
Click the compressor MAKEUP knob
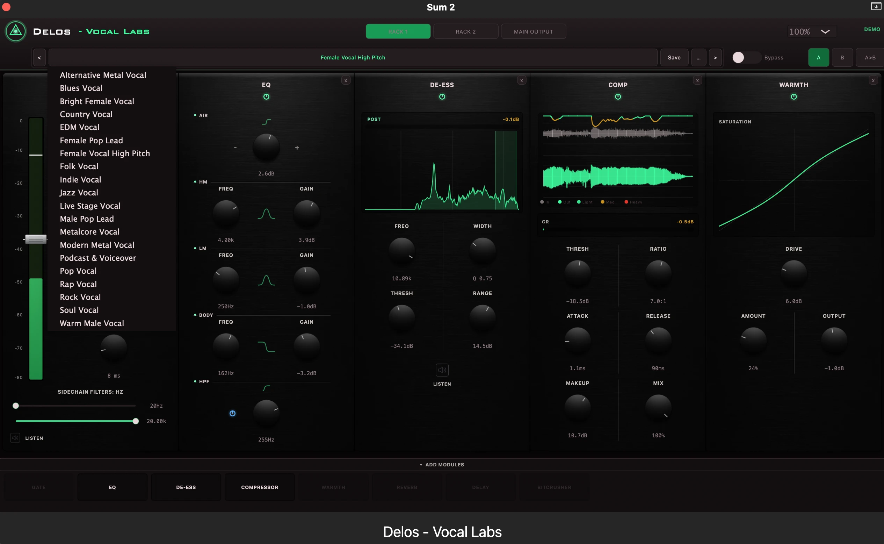(577, 408)
